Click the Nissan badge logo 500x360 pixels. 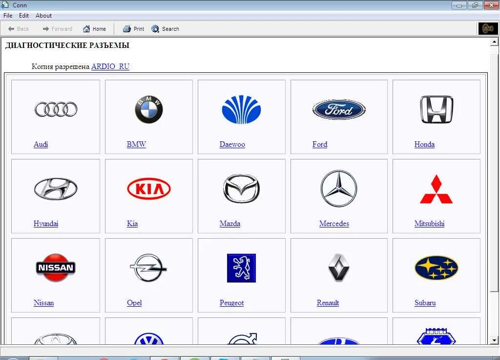56,268
